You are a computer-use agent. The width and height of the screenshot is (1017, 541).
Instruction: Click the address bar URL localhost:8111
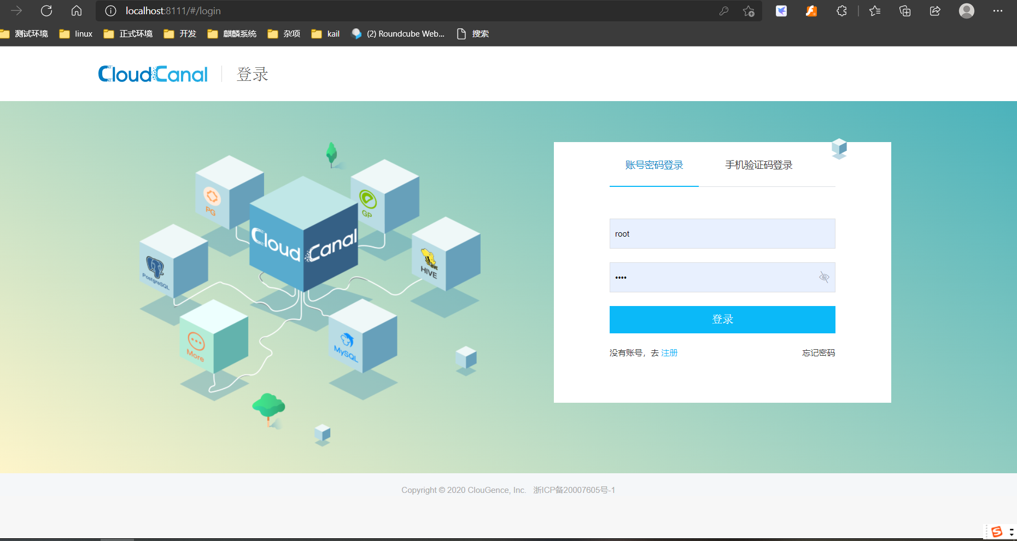[173, 11]
